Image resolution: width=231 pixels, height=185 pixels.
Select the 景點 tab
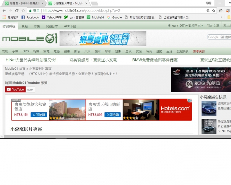25,26
